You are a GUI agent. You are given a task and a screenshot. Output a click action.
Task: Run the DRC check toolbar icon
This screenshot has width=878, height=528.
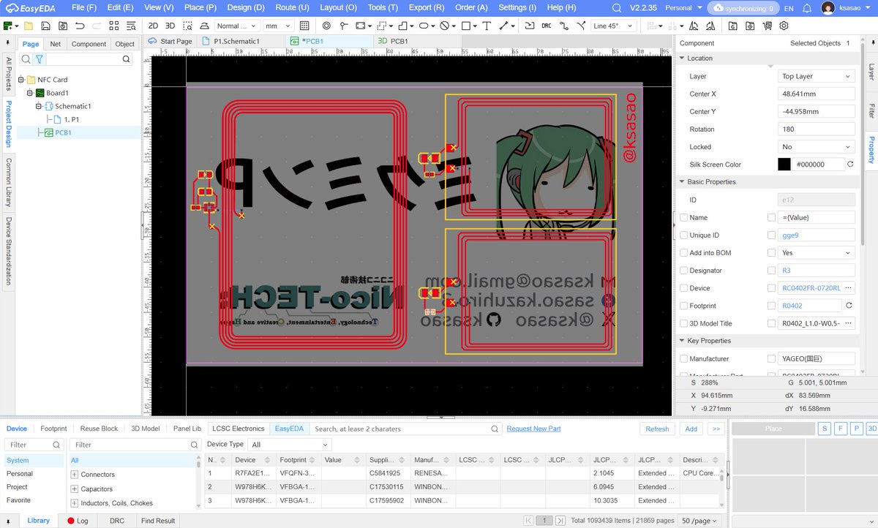547,26
